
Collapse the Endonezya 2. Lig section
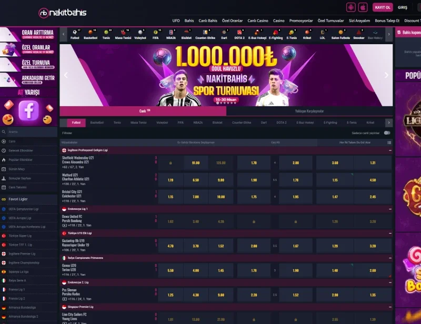point(390,282)
